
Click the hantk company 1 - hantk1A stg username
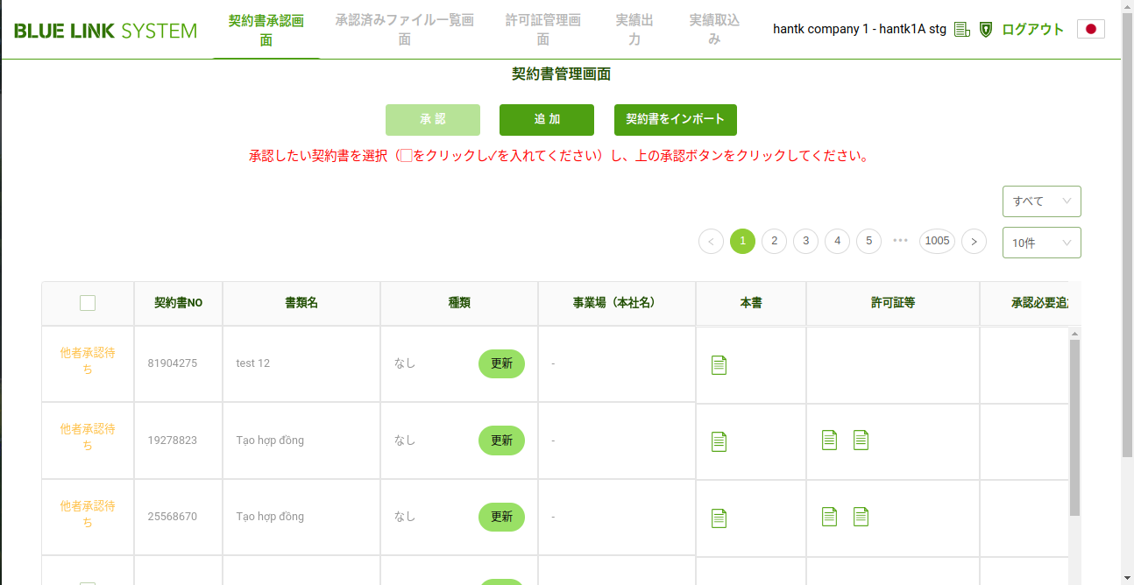860,29
